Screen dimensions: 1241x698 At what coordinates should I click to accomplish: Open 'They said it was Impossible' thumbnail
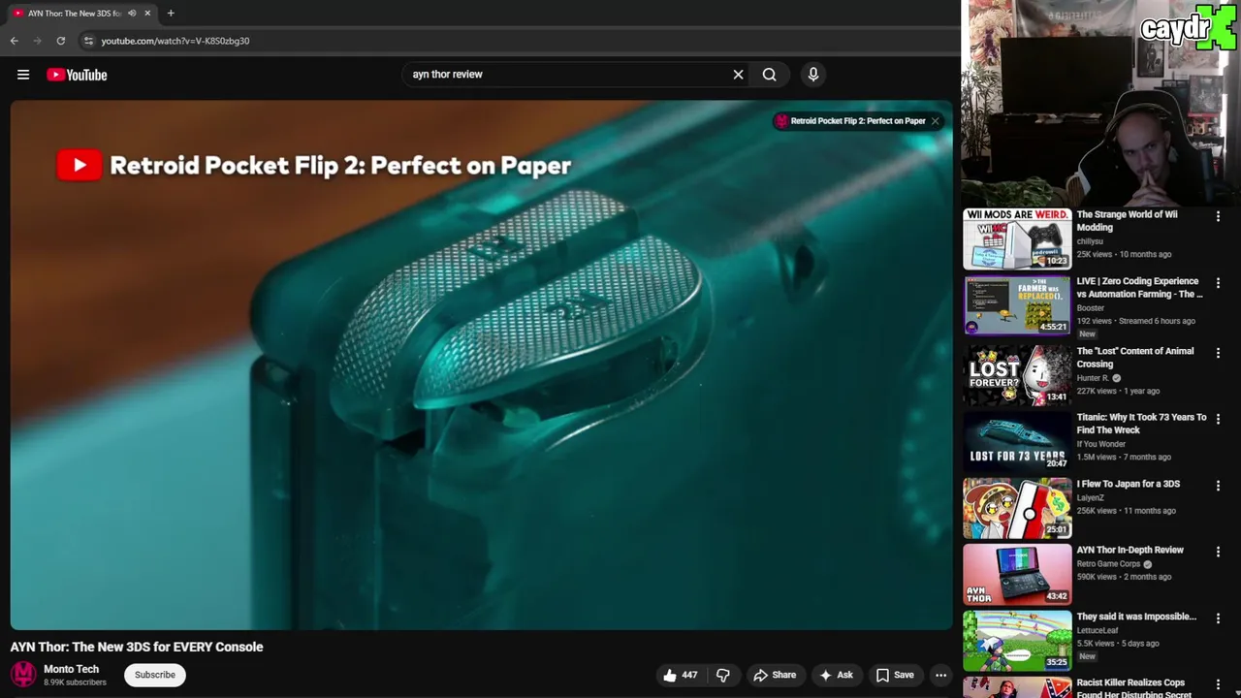pyautogui.click(x=1017, y=641)
